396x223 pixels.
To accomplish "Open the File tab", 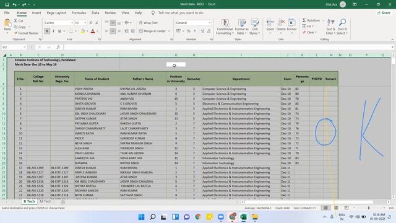I will [x=7, y=12].
